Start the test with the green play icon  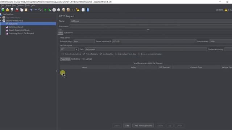[45, 10]
